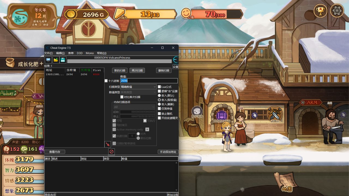
Task: Click the small X next to Active memory only
Action: [x=147, y=130]
